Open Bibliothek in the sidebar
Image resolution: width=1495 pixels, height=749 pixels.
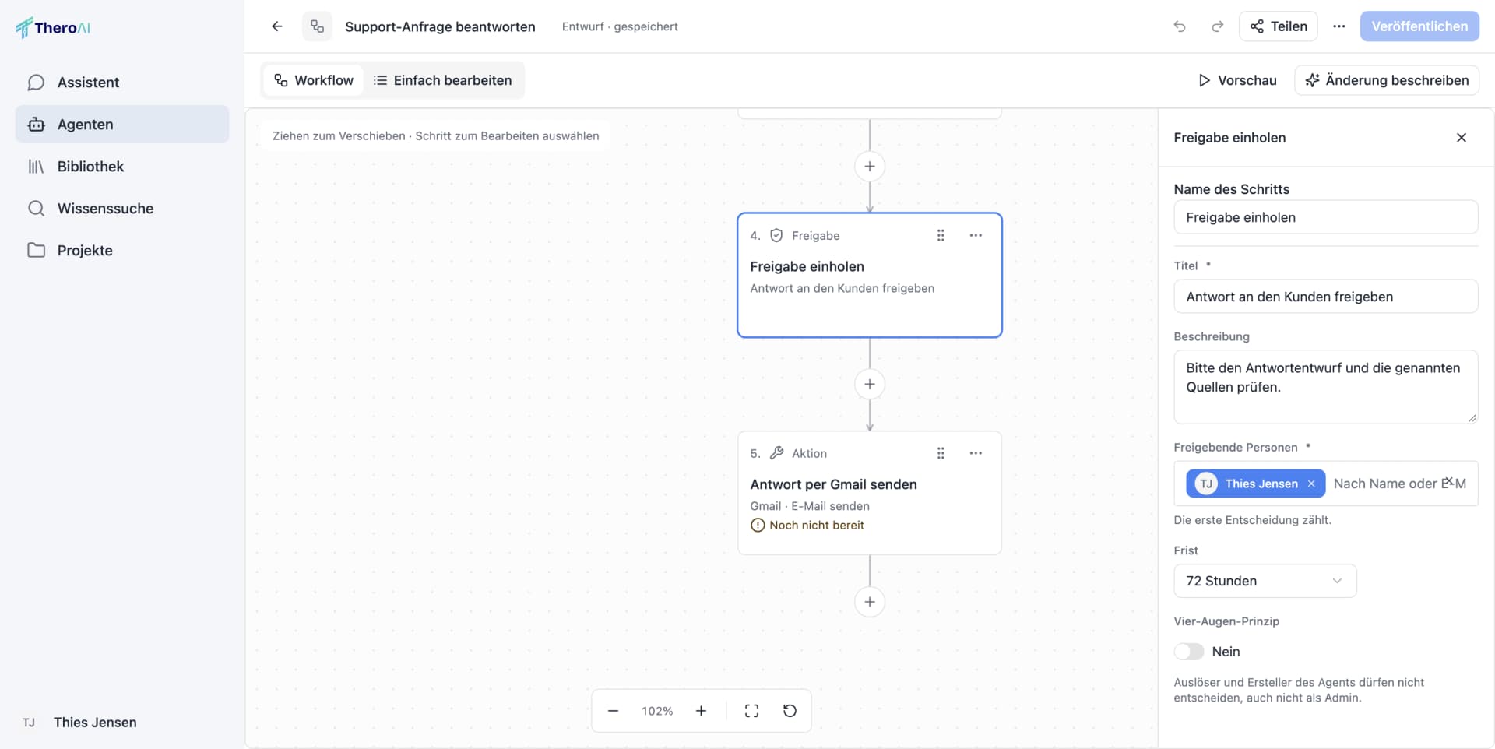tap(122, 167)
